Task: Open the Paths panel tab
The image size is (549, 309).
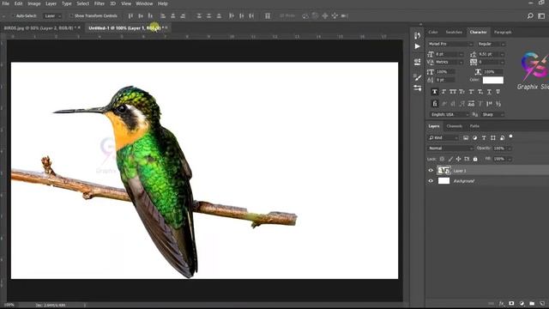Action: [474, 126]
